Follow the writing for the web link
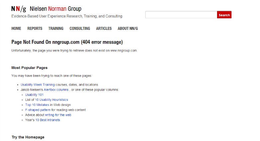Image resolution: width=260 pixels, height=141 pixels. pyautogui.click(x=58, y=115)
